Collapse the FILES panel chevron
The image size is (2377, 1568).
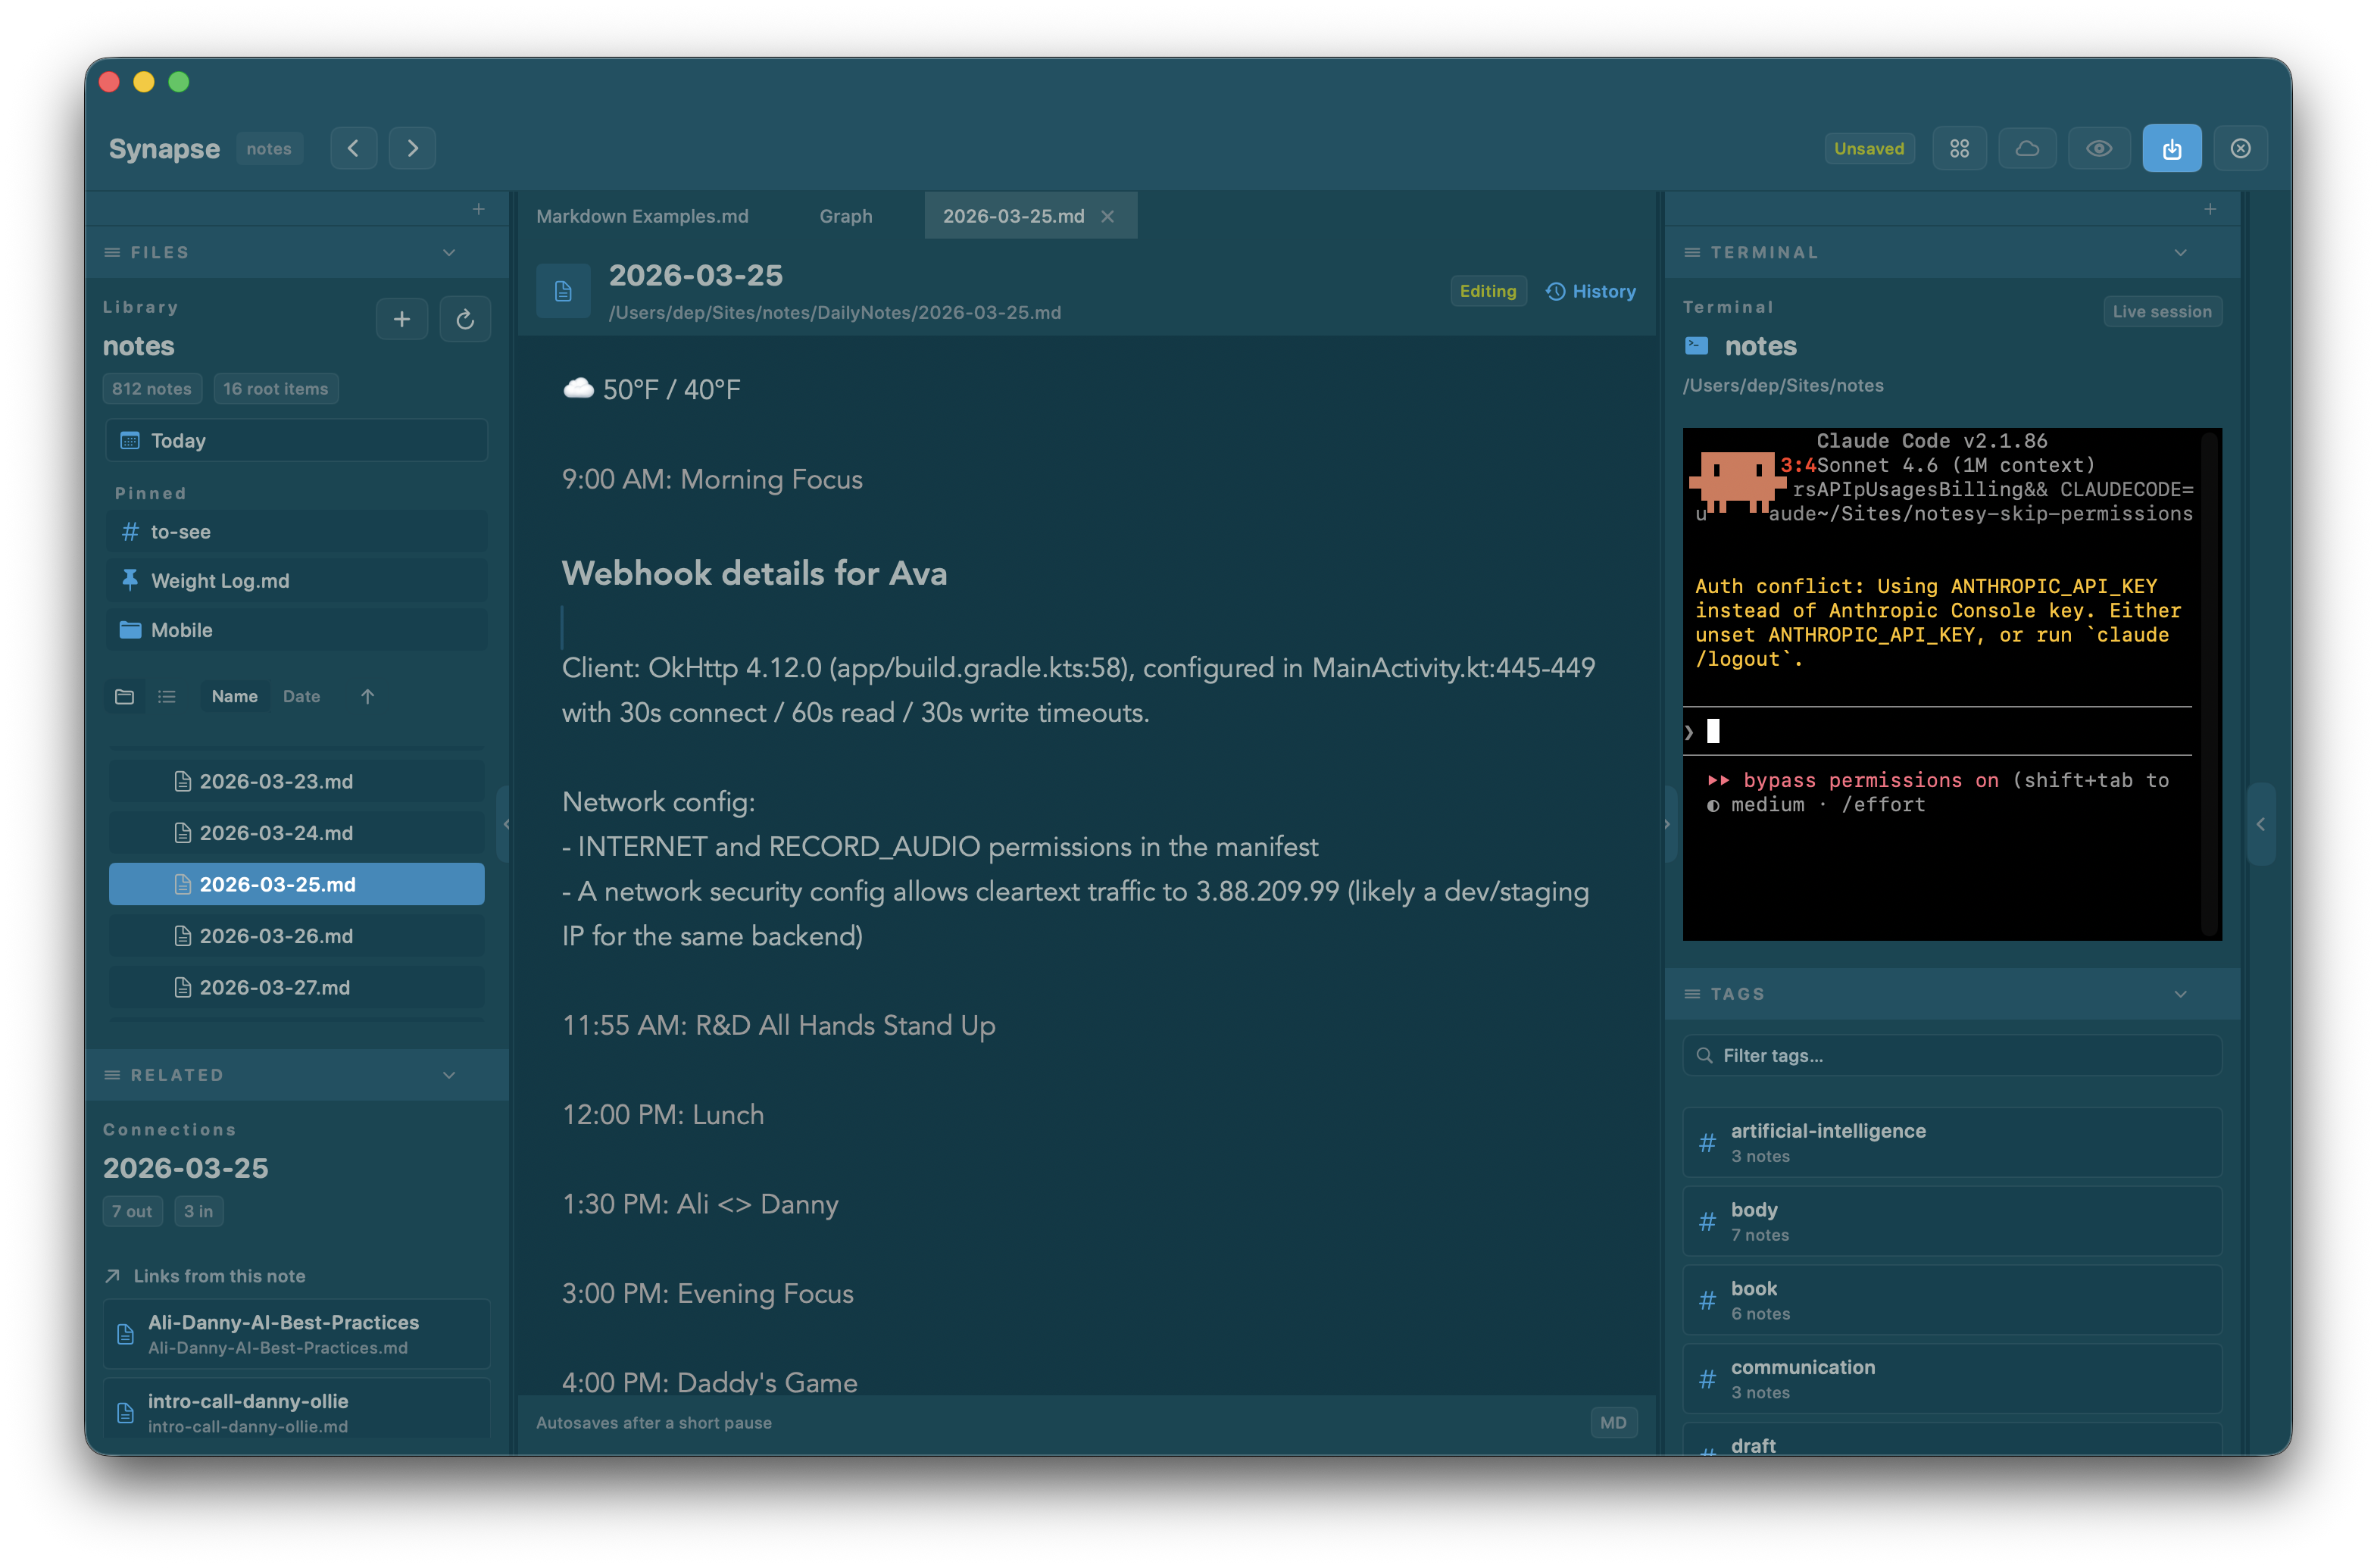[x=449, y=252]
